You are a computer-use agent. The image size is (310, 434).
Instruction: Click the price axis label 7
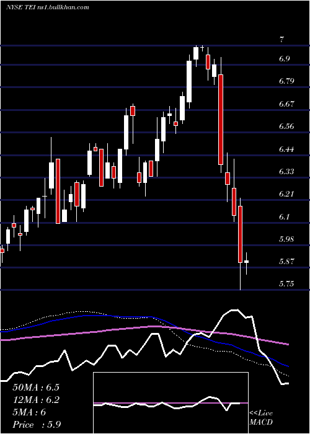coord(281,39)
